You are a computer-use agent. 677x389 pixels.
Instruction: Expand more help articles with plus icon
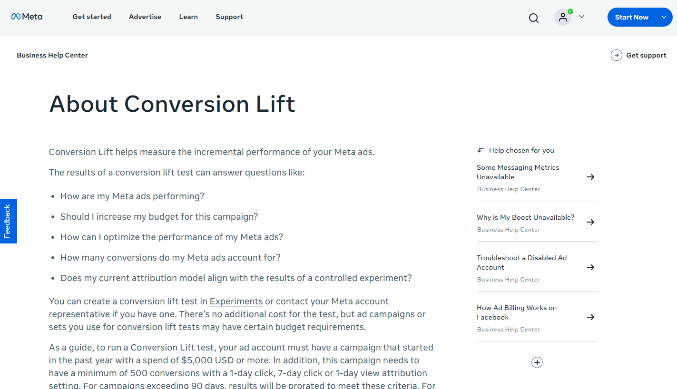click(537, 362)
